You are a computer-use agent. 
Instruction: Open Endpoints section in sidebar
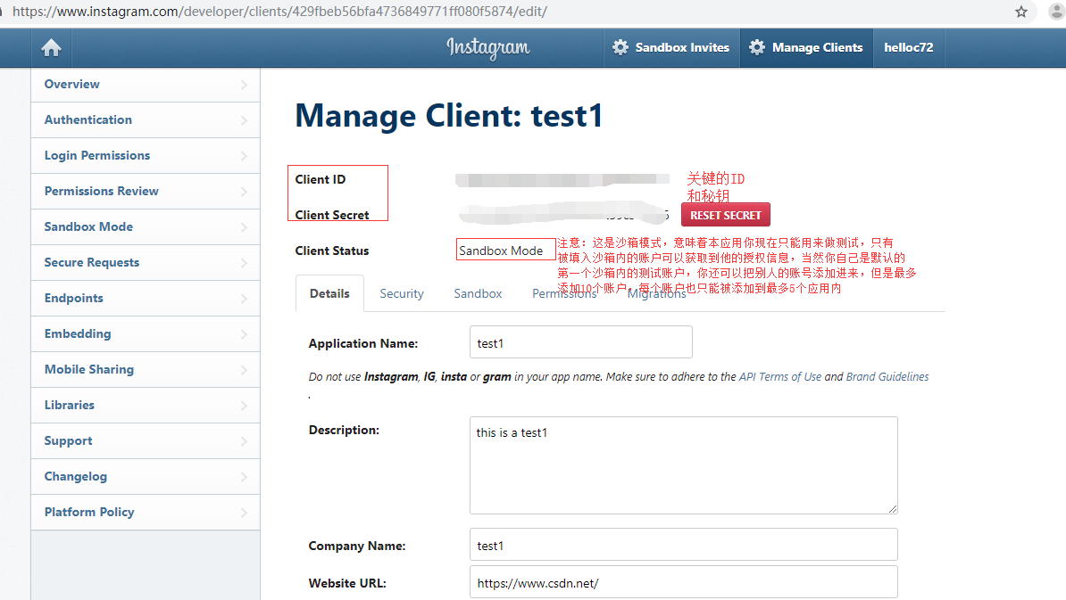pyautogui.click(x=146, y=298)
